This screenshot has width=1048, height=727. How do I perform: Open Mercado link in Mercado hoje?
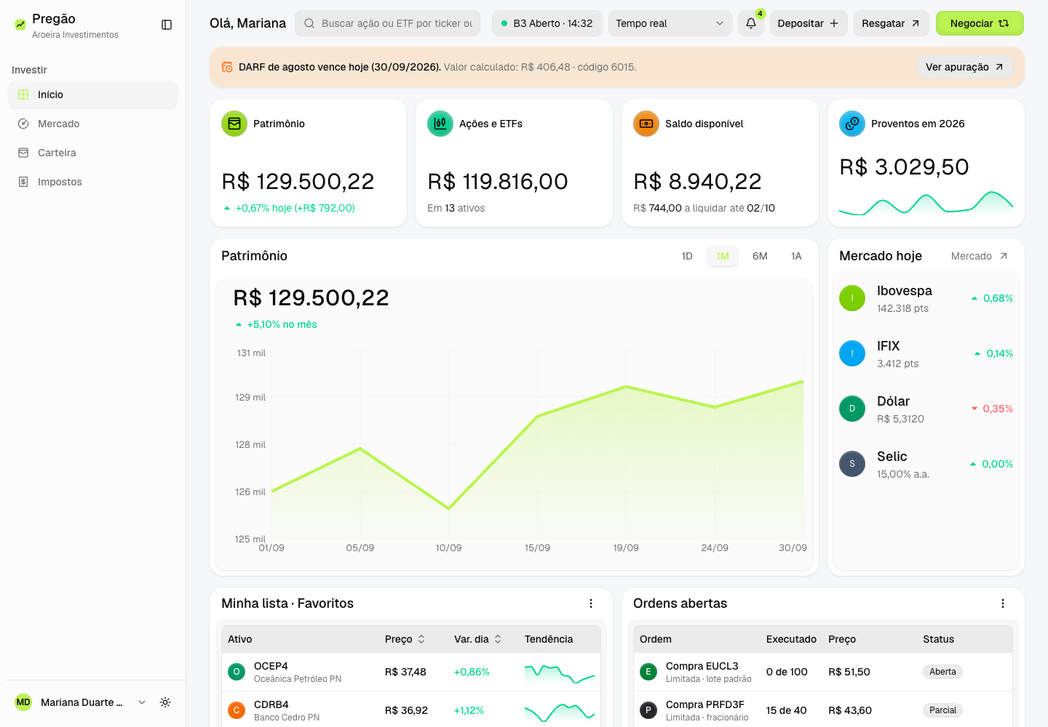980,256
